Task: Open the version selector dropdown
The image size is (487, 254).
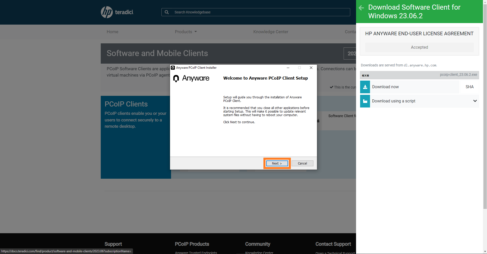Action: (x=350, y=53)
